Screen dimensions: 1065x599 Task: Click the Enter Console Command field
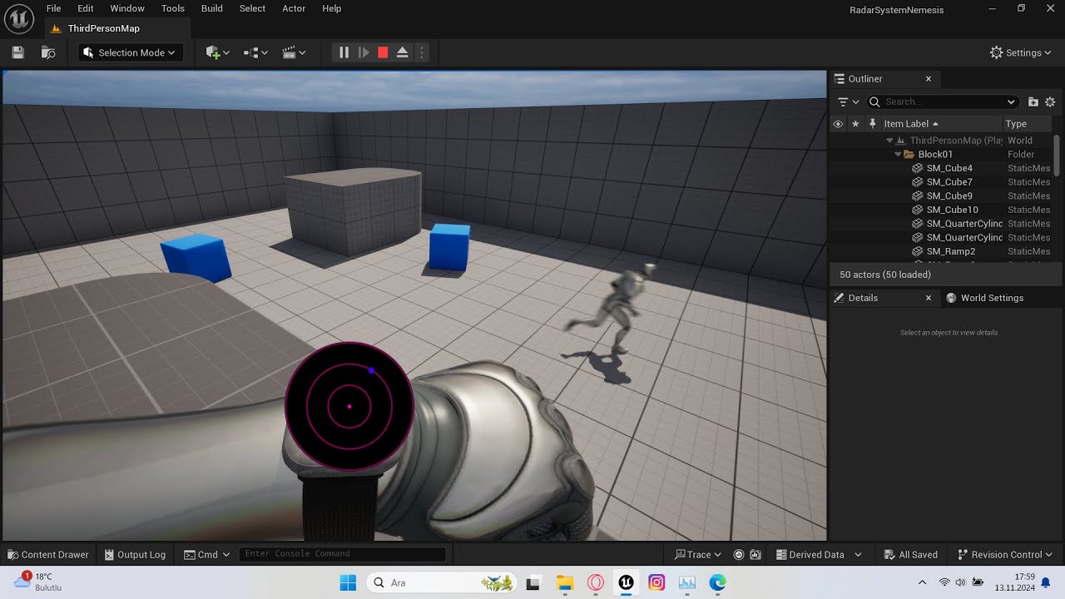(342, 554)
